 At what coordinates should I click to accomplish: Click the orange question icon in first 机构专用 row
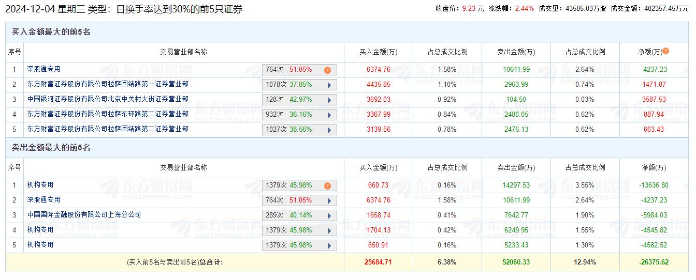pyautogui.click(x=327, y=186)
